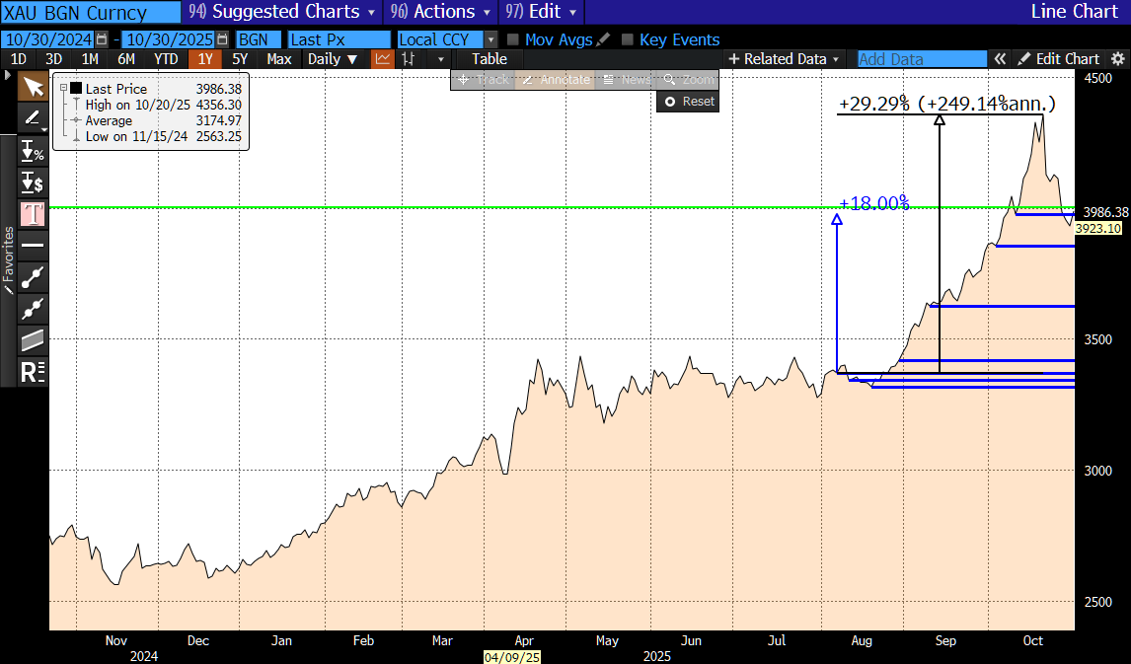Open the Favorites side tab
Screen dimensions: 1131x664
[8, 259]
